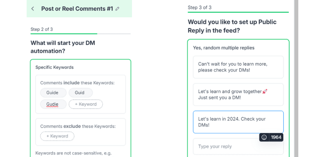This screenshot has width=314, height=157.
Task: Edit the 'Can't wait for you' reply
Action: click(x=238, y=67)
